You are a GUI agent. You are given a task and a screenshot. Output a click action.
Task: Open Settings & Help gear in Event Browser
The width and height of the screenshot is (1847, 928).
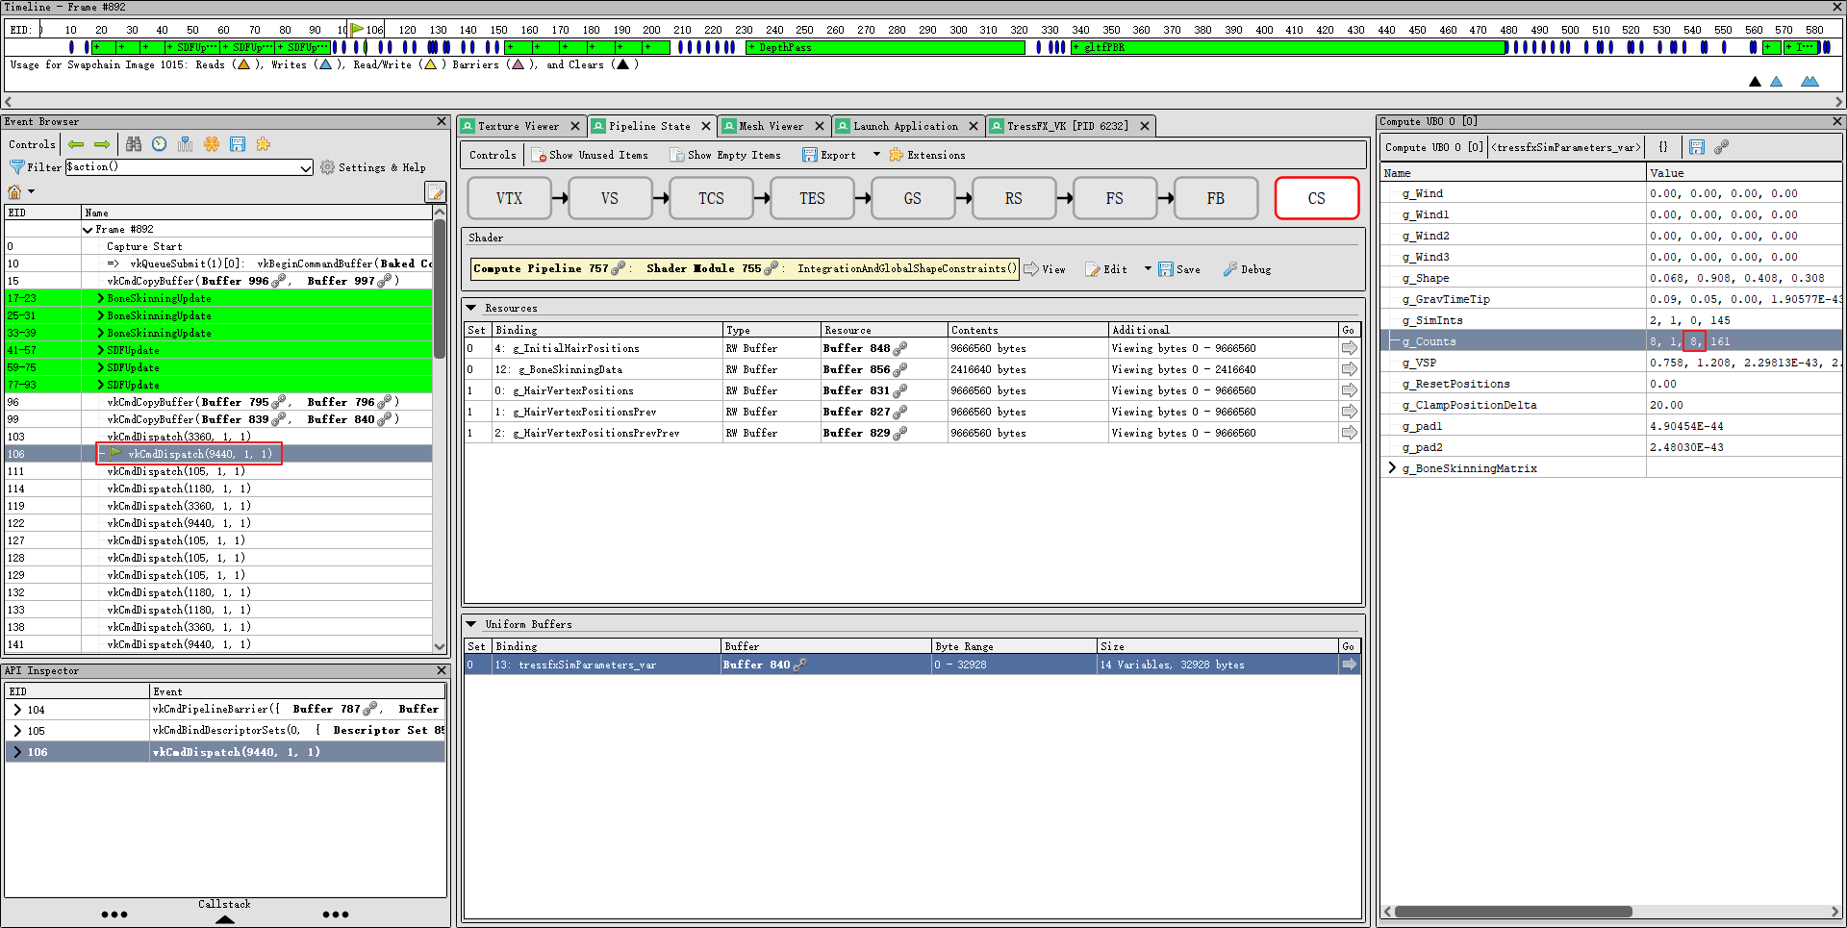click(x=373, y=167)
